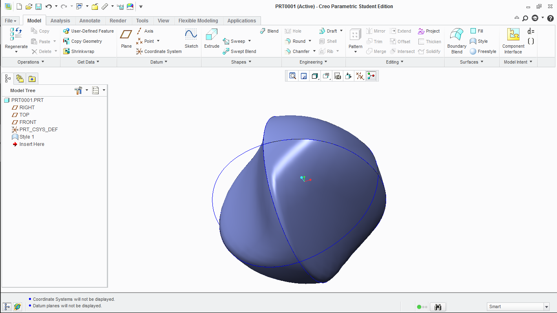Switch to the Annotate tab
Screen dimensions: 557x313
tap(90, 21)
